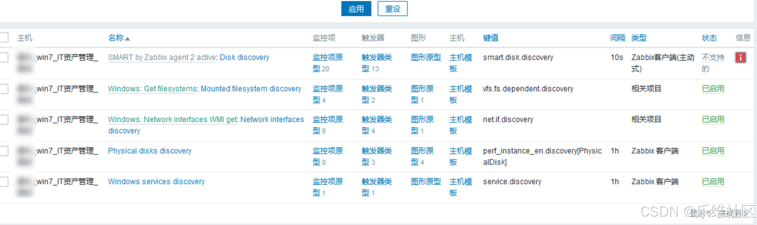The height and width of the screenshot is (225, 757).
Task: Open 图形原型 1 for Mounted filesystem discovery
Action: [422, 94]
